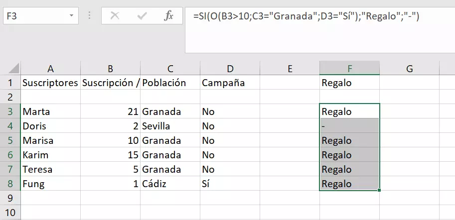
Task: Click the Cancel (X) formula button
Action: click(115, 16)
